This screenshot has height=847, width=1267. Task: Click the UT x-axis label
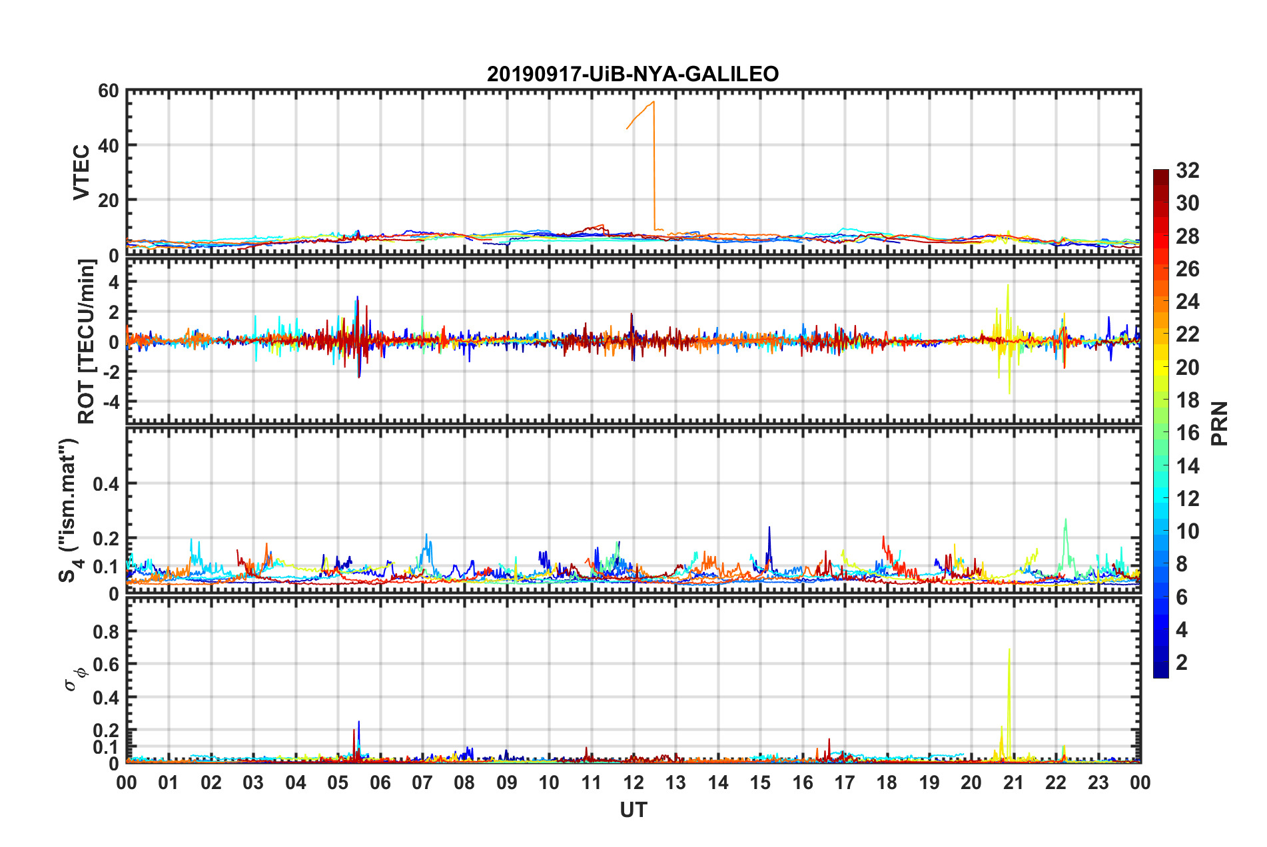click(633, 810)
